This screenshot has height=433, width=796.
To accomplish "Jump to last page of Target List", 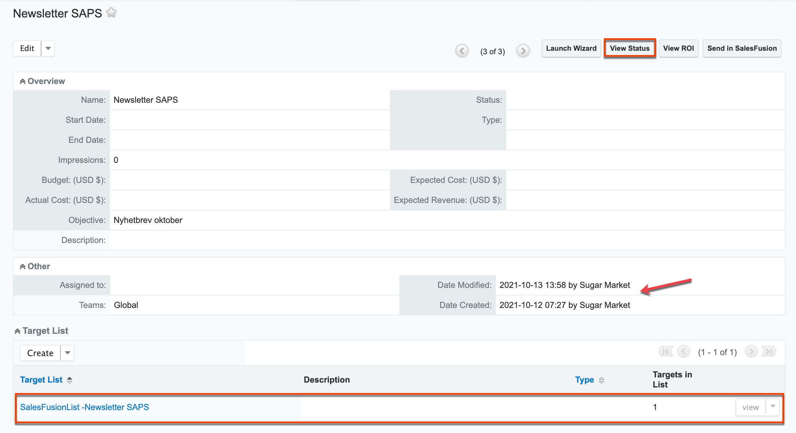I will (769, 352).
